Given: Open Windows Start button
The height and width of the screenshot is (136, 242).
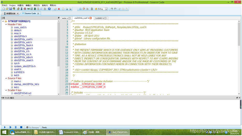Looking at the screenshot, I should tap(4, 132).
